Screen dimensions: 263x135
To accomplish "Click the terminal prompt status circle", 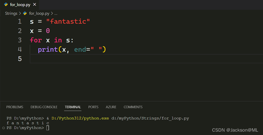I will pos(4,128).
